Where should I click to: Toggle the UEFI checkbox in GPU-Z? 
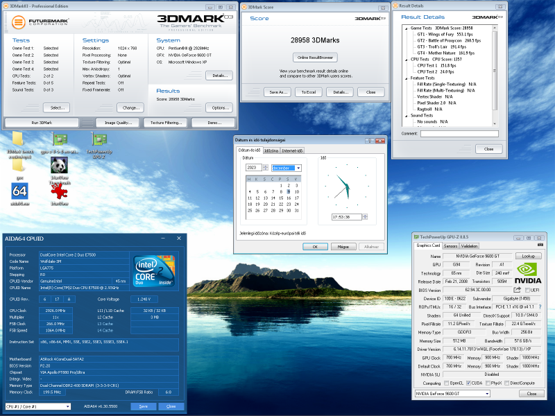[527, 290]
